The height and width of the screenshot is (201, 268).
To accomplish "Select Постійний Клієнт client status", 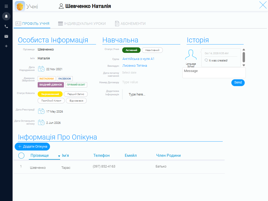I will (51, 101).
